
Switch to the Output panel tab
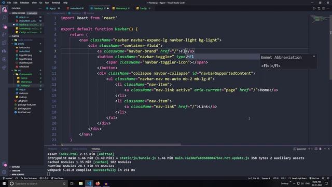tap(64, 149)
